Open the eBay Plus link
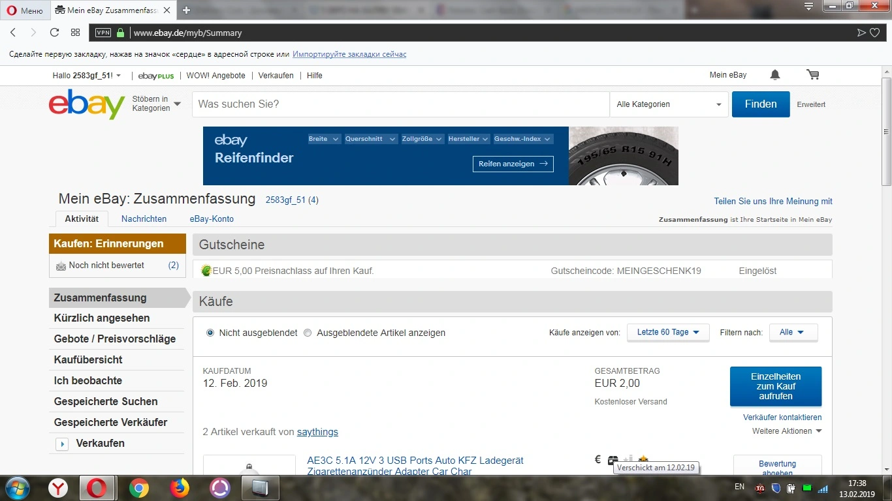The image size is (892, 501). (156, 76)
